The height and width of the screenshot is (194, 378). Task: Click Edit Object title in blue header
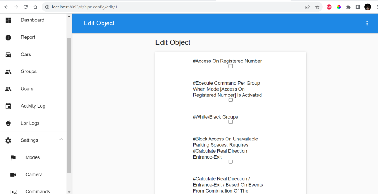pos(99,23)
